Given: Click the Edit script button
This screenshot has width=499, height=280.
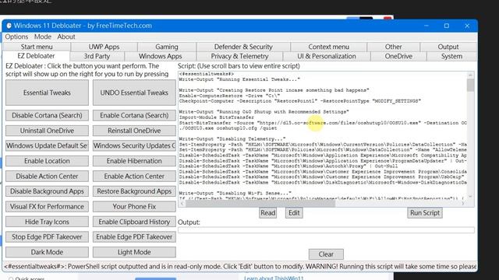Looking at the screenshot, I should [294, 212].
